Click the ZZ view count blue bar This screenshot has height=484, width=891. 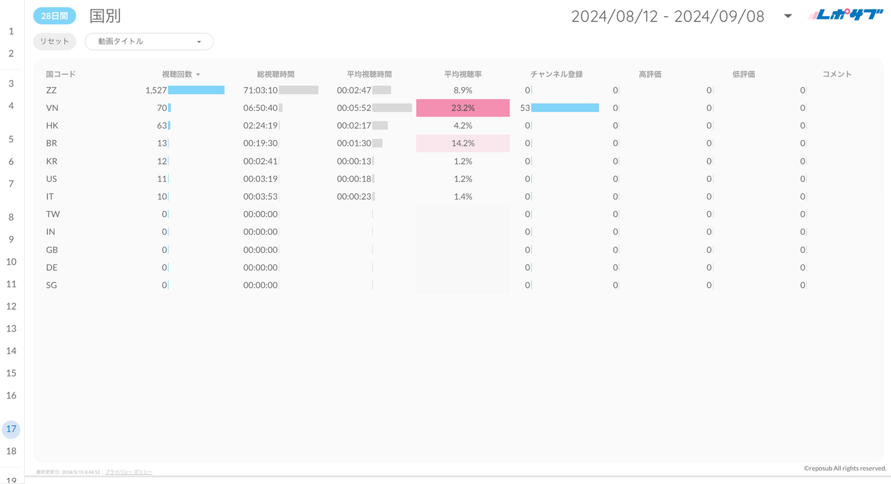(x=196, y=90)
